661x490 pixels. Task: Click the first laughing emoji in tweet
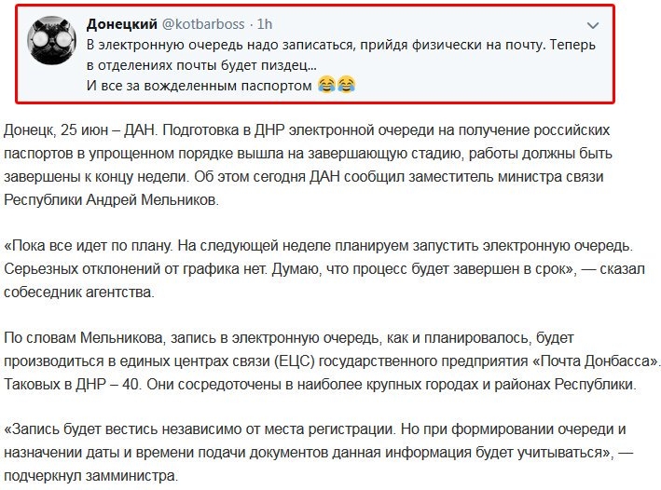click(x=325, y=87)
